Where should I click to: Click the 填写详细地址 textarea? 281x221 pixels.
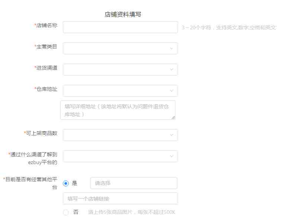118,110
